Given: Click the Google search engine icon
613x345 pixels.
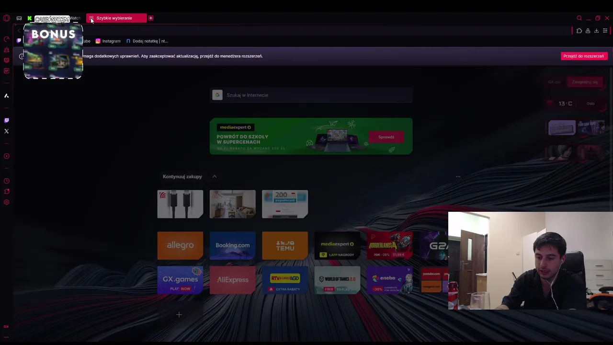Looking at the screenshot, I should [x=217, y=95].
